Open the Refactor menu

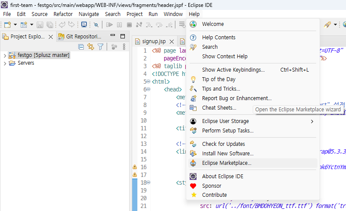pyautogui.click(x=63, y=14)
